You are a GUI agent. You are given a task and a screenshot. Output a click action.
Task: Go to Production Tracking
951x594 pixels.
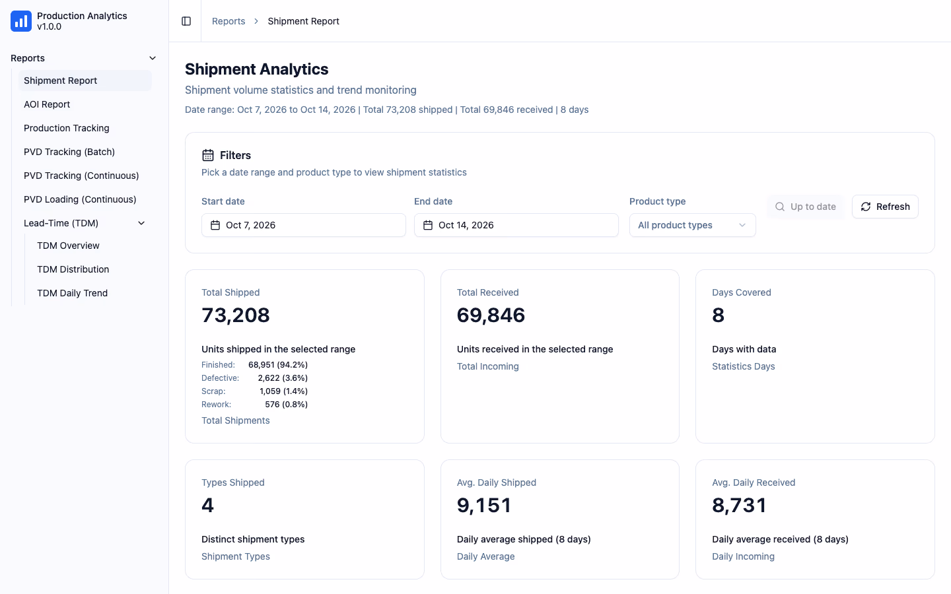tap(85, 128)
